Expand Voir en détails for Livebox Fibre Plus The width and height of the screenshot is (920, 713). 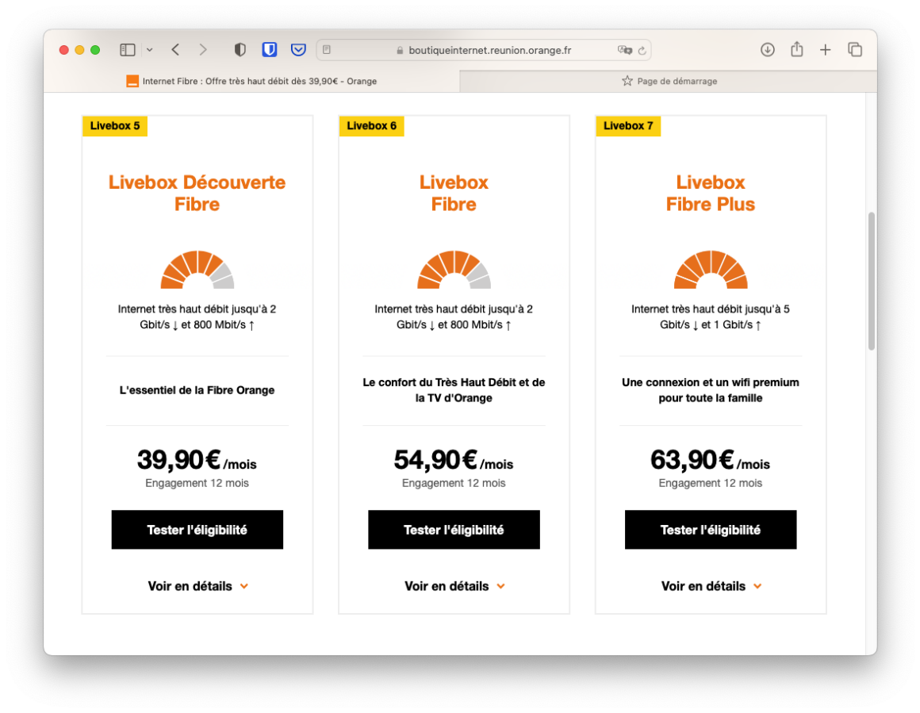(711, 586)
